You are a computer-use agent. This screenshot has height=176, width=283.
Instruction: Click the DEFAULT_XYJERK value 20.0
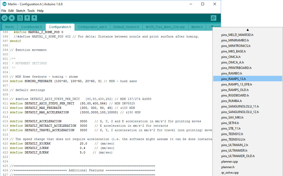tap(83, 143)
